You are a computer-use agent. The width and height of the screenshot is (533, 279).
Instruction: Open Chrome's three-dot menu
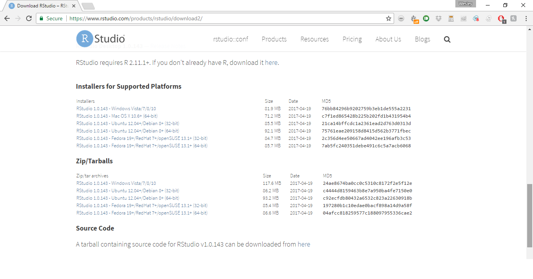click(525, 18)
